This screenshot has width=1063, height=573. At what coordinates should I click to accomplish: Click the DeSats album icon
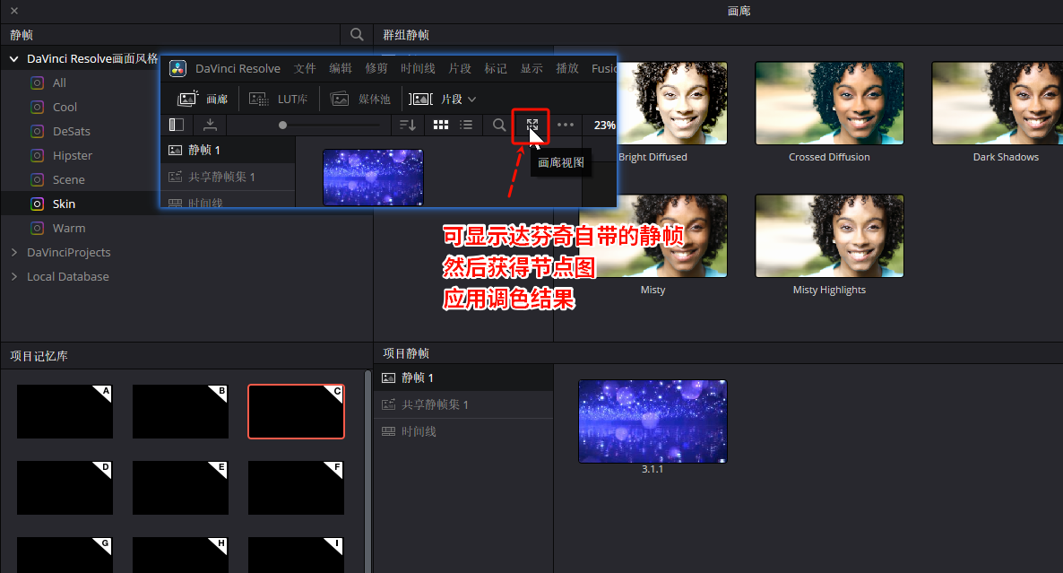pos(38,132)
